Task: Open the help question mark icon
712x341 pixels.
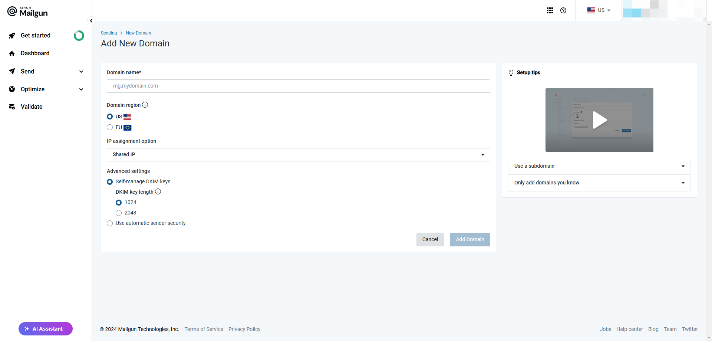Action: 563,10
